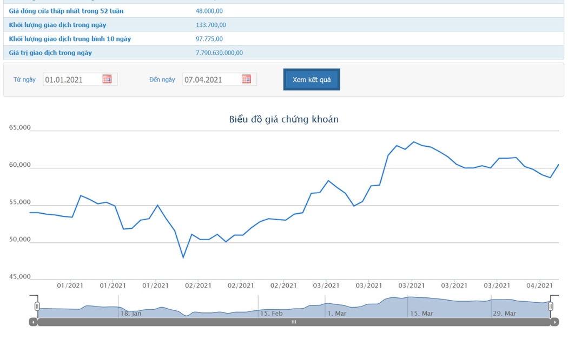Click the navigator scrollbar thumb grip
The height and width of the screenshot is (340, 568).
pos(294,322)
